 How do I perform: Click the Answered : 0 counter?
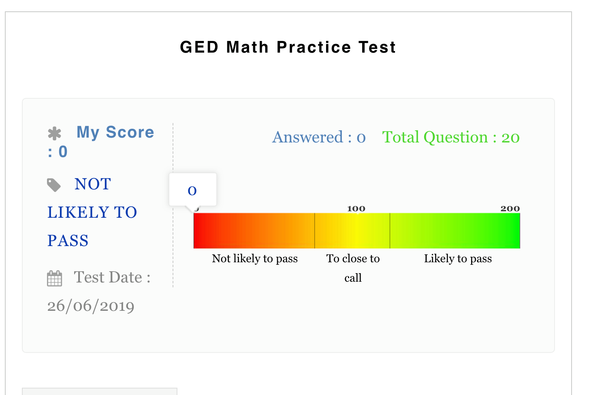pyautogui.click(x=319, y=137)
